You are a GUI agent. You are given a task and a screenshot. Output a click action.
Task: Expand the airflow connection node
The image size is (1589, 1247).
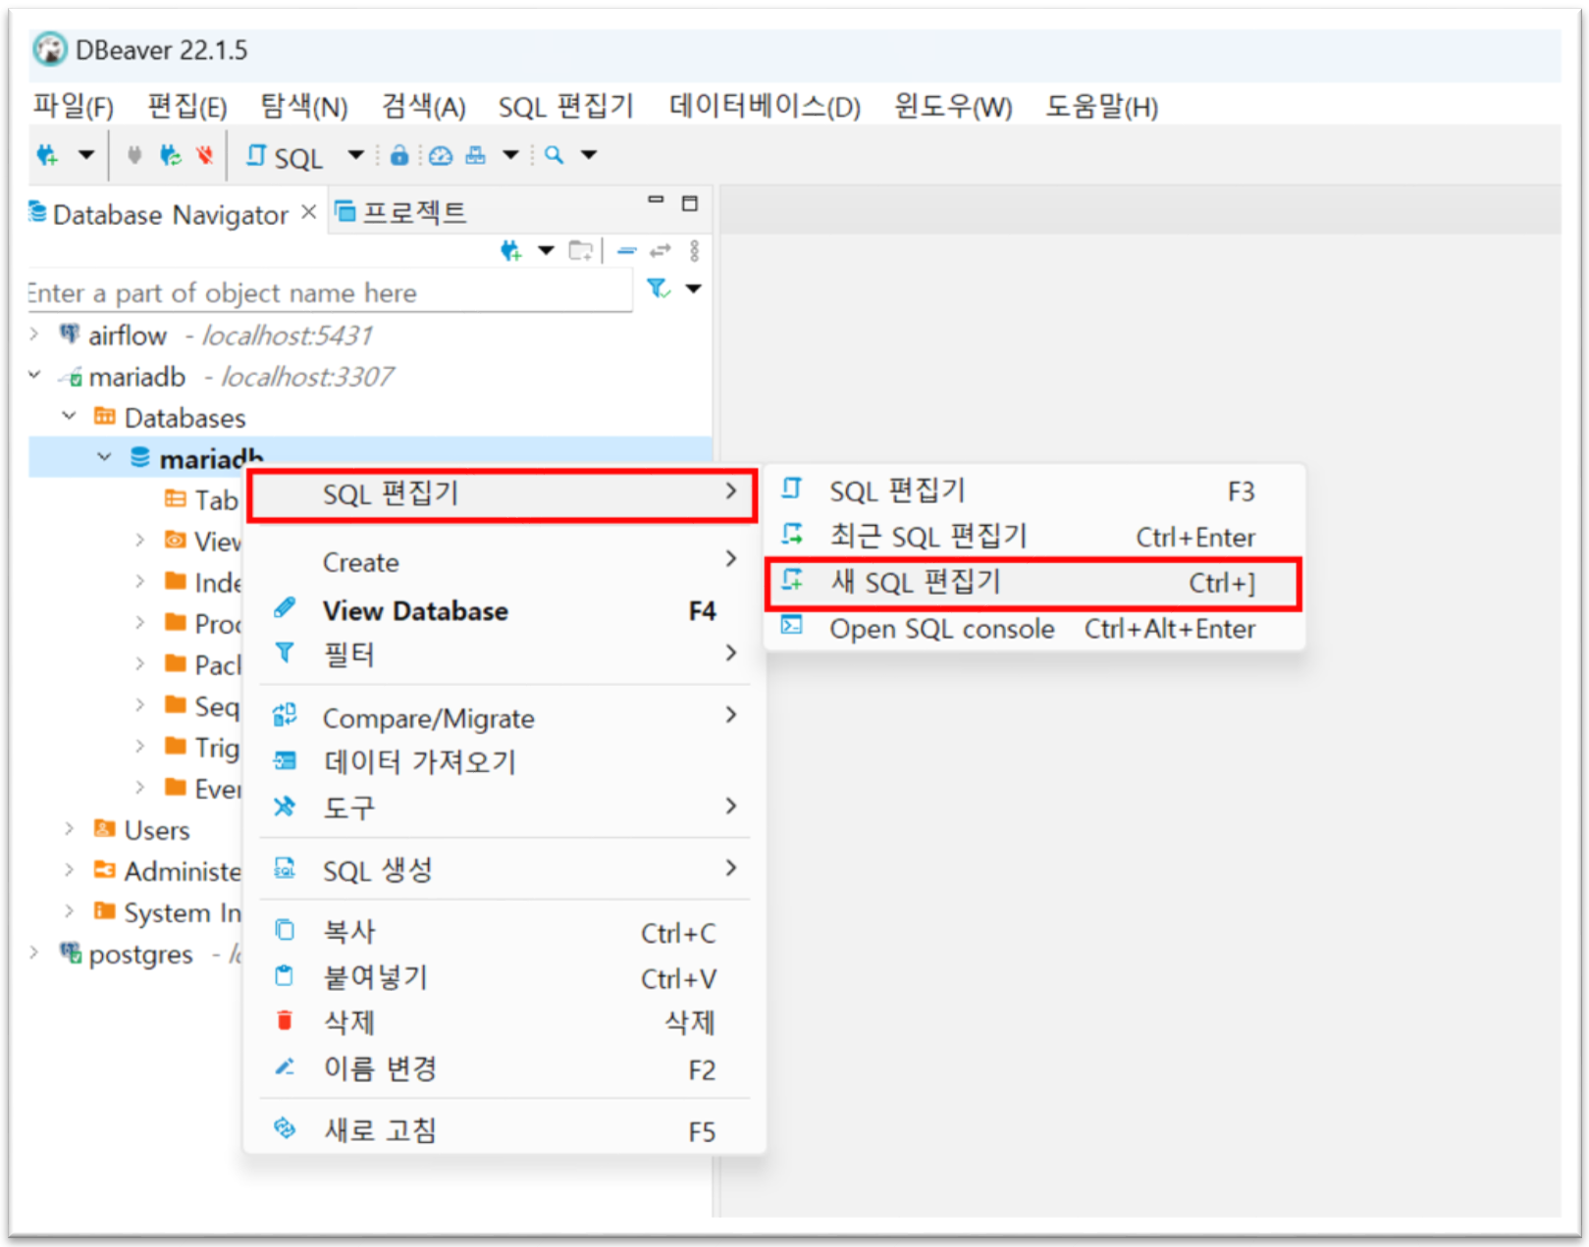[34, 334]
